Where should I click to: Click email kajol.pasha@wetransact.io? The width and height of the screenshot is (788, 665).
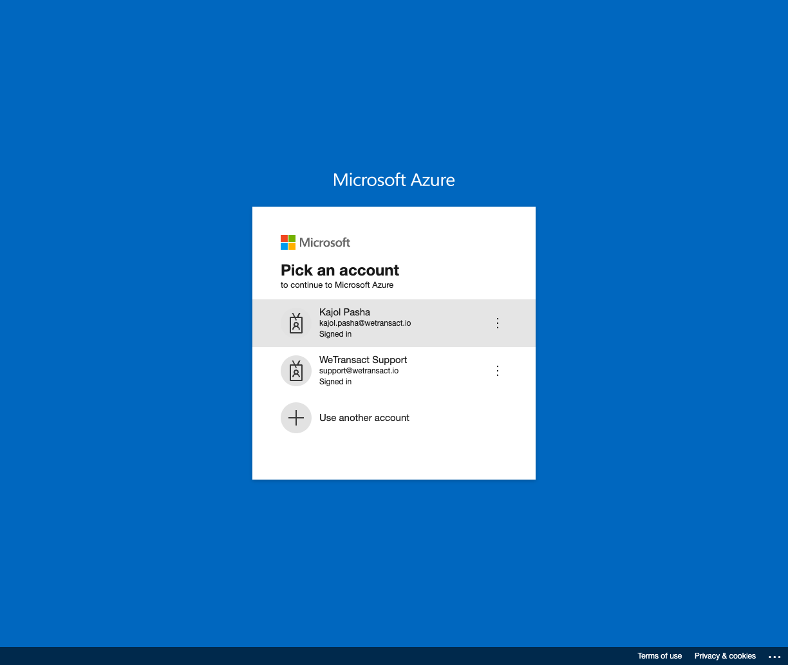pos(365,323)
